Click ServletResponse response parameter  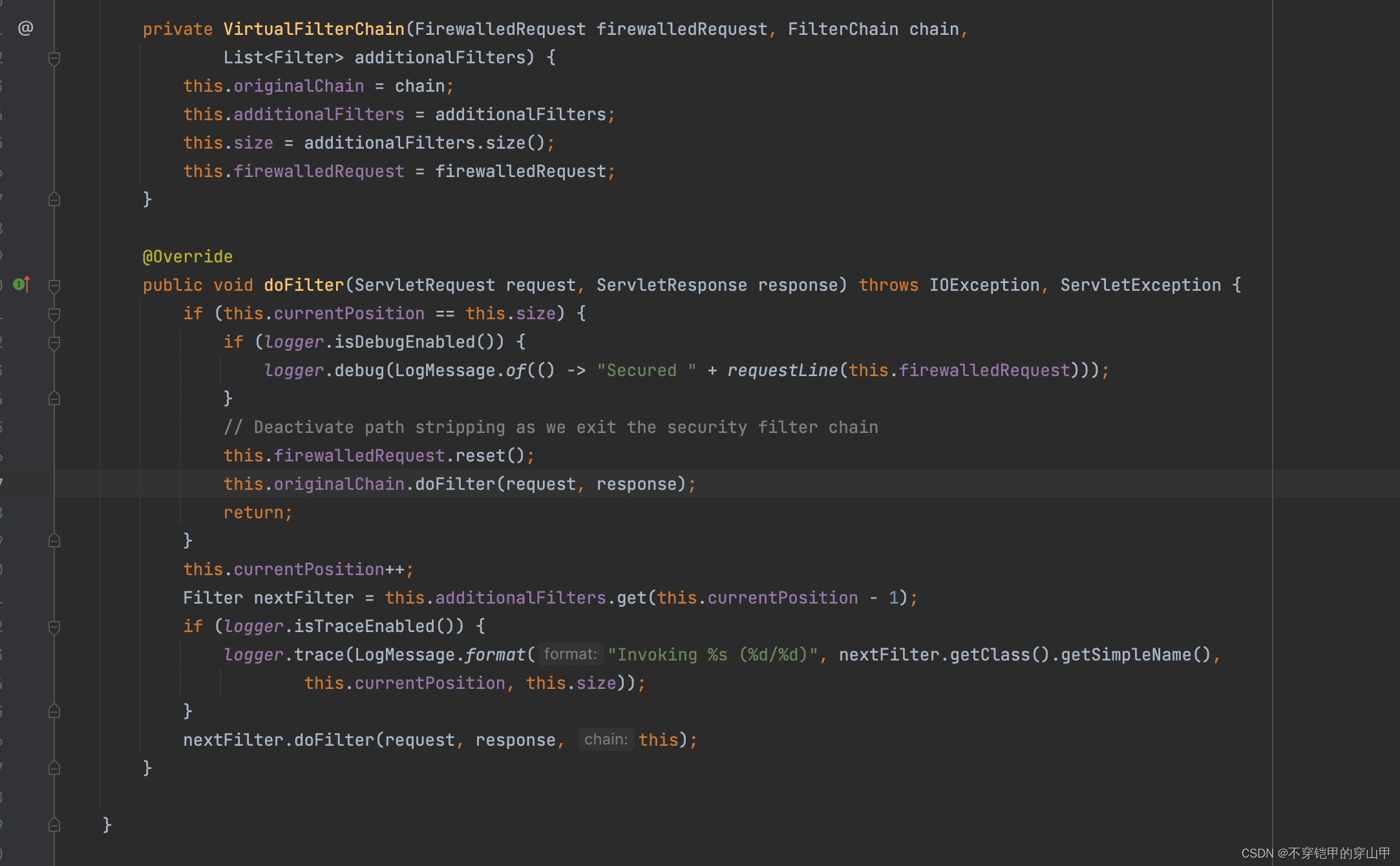717,285
